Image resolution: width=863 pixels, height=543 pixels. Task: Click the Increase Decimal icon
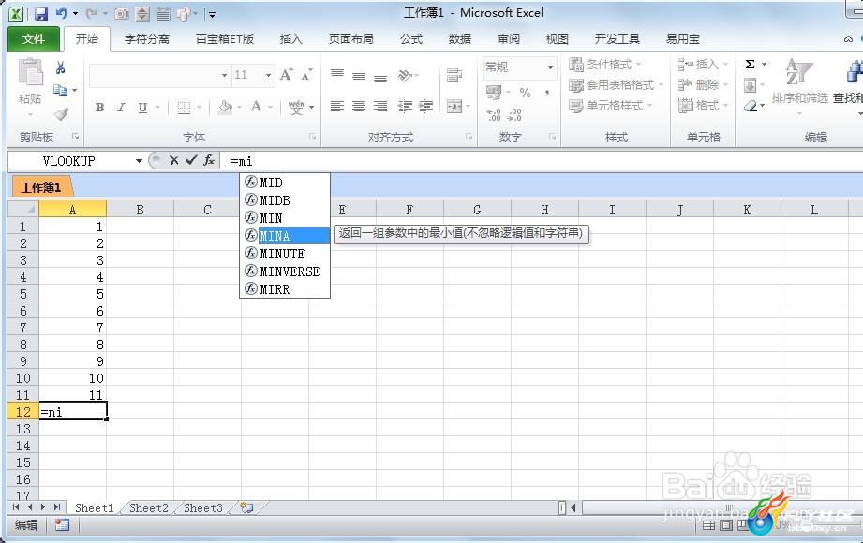494,114
